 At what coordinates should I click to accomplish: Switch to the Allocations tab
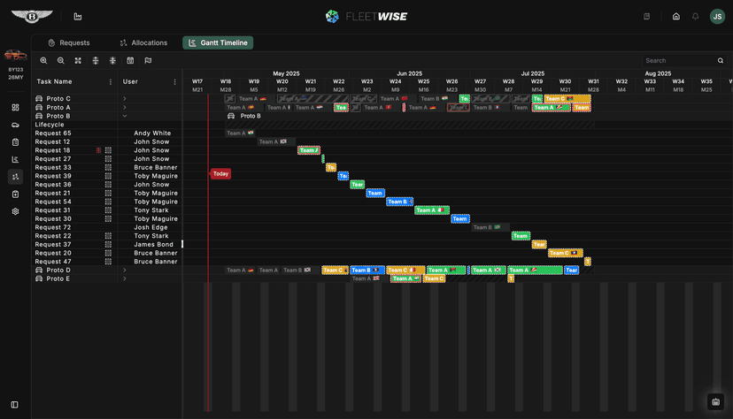(x=144, y=42)
